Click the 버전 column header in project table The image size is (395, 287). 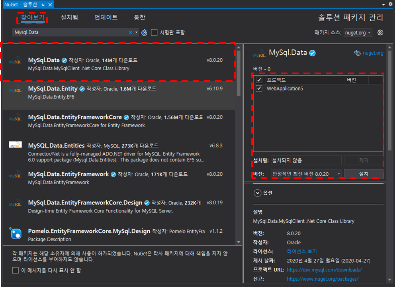(x=356, y=80)
